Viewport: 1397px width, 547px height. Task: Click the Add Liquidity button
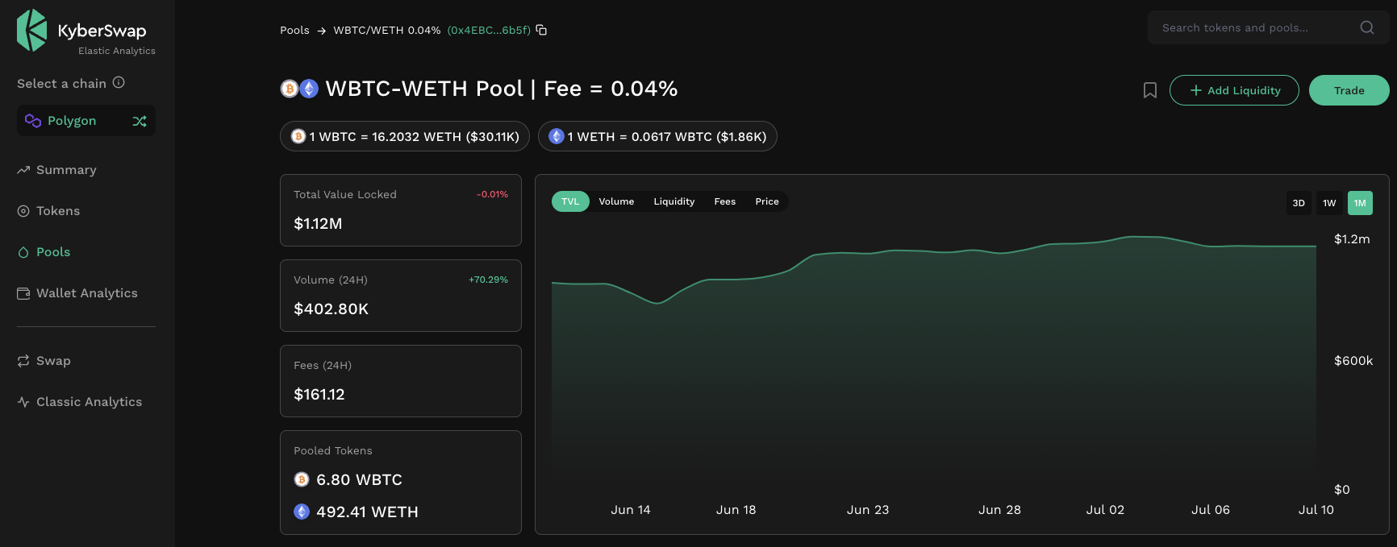1234,90
